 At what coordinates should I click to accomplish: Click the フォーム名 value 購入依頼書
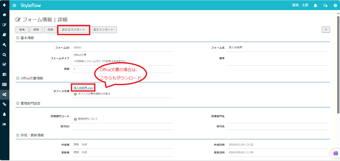(236, 48)
